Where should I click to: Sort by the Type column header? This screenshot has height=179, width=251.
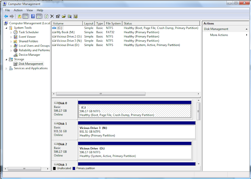[x=99, y=23]
